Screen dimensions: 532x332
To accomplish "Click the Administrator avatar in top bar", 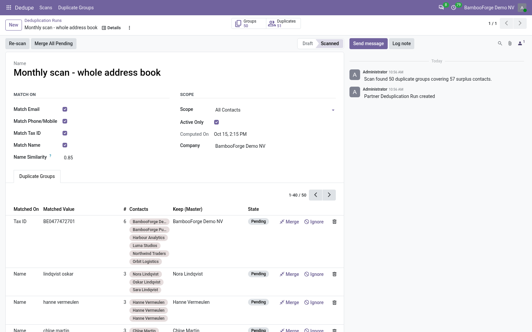I will pos(522,8).
